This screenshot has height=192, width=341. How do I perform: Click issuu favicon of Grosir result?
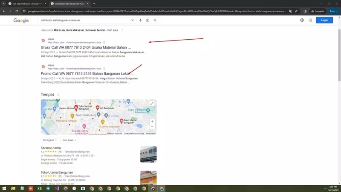43,41
